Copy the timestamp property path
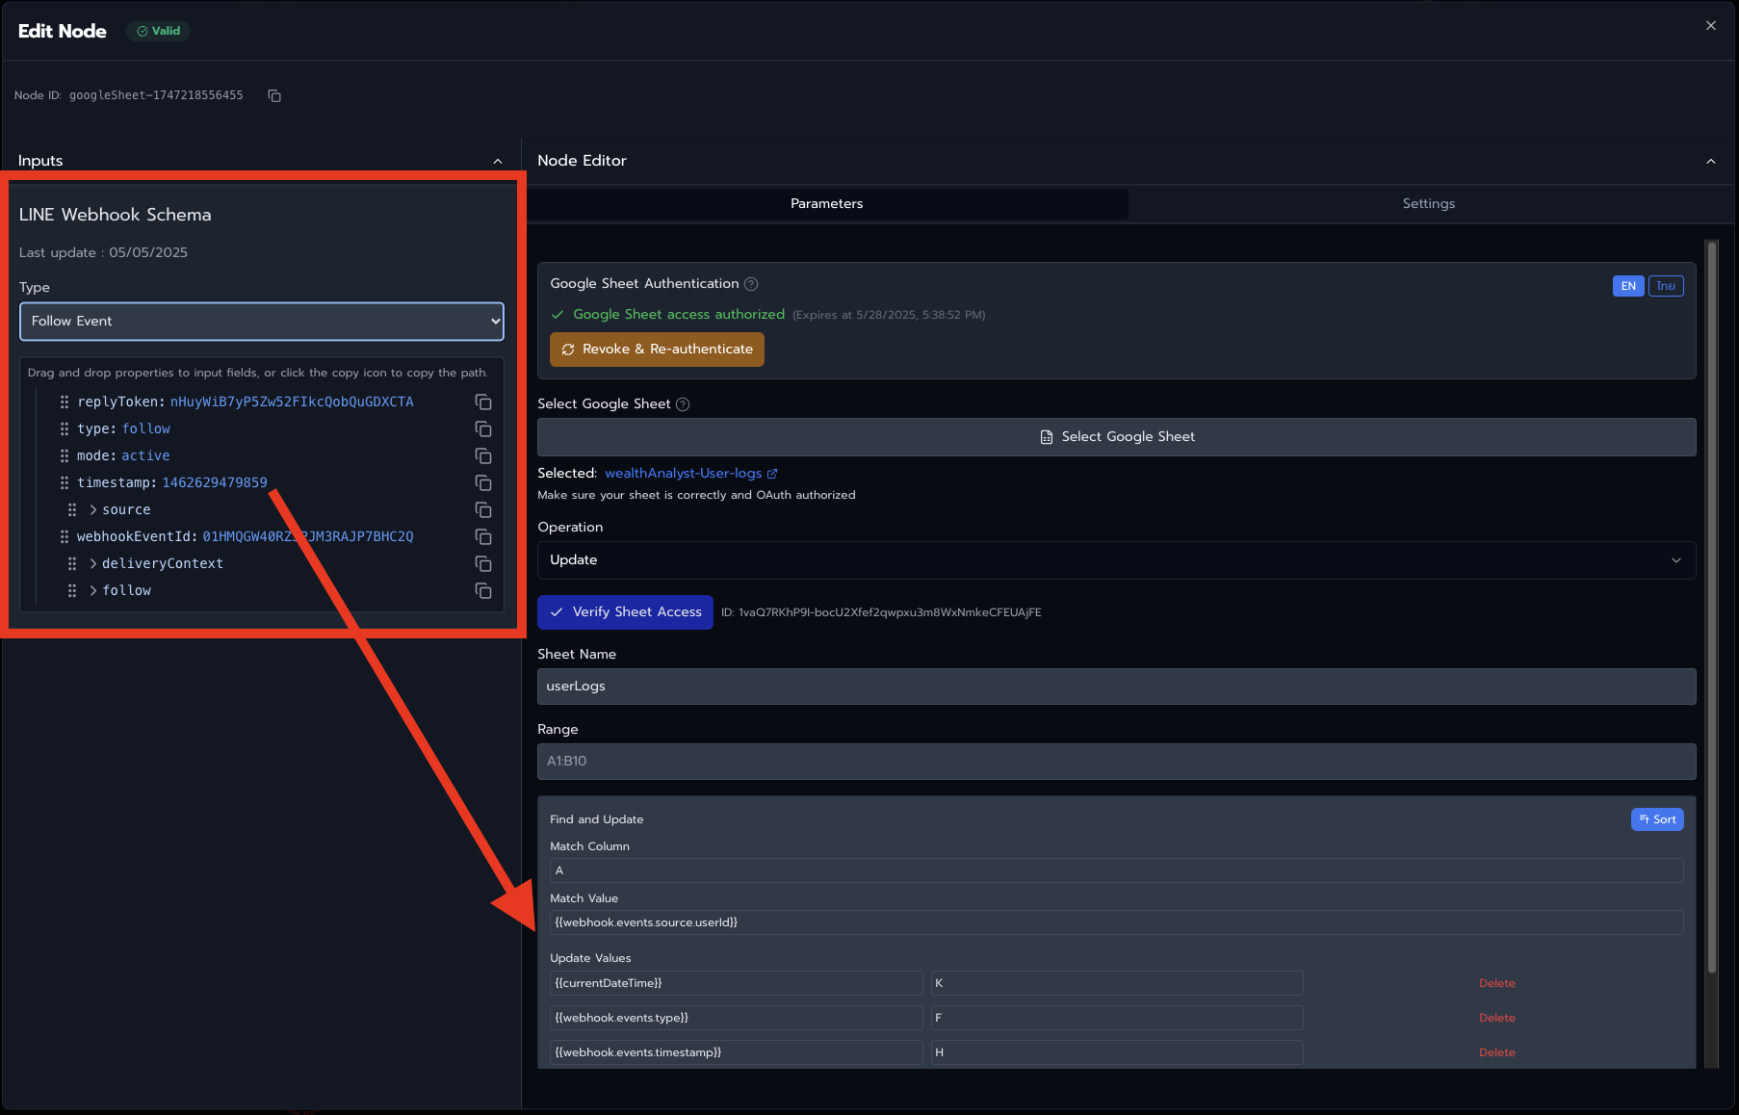The height and width of the screenshot is (1115, 1739). 483,483
